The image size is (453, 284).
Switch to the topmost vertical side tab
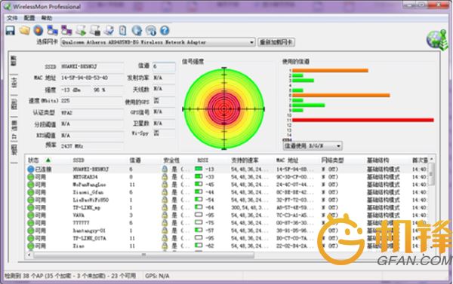point(14,61)
